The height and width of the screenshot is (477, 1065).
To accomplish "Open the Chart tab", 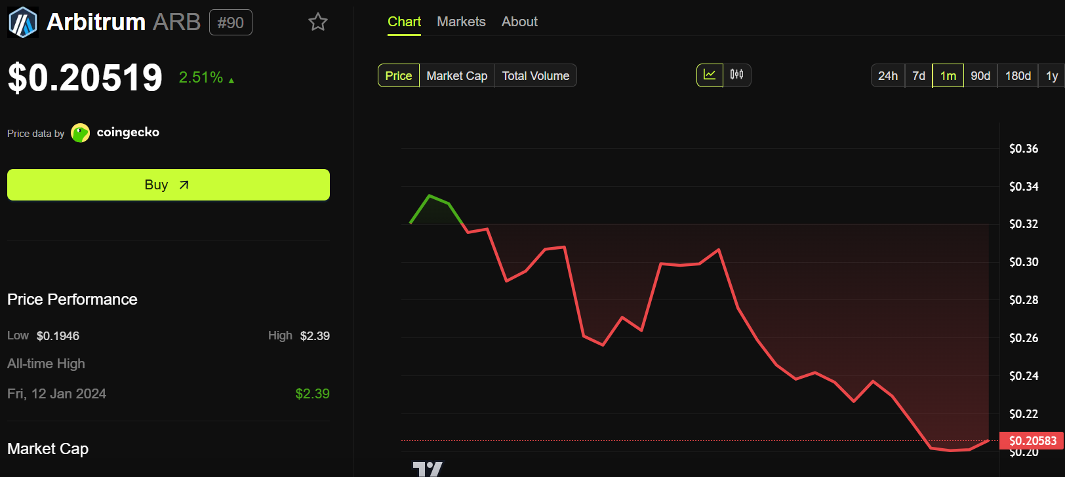I will pyautogui.click(x=404, y=22).
